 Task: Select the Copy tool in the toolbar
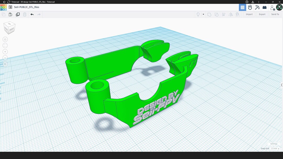3,14
